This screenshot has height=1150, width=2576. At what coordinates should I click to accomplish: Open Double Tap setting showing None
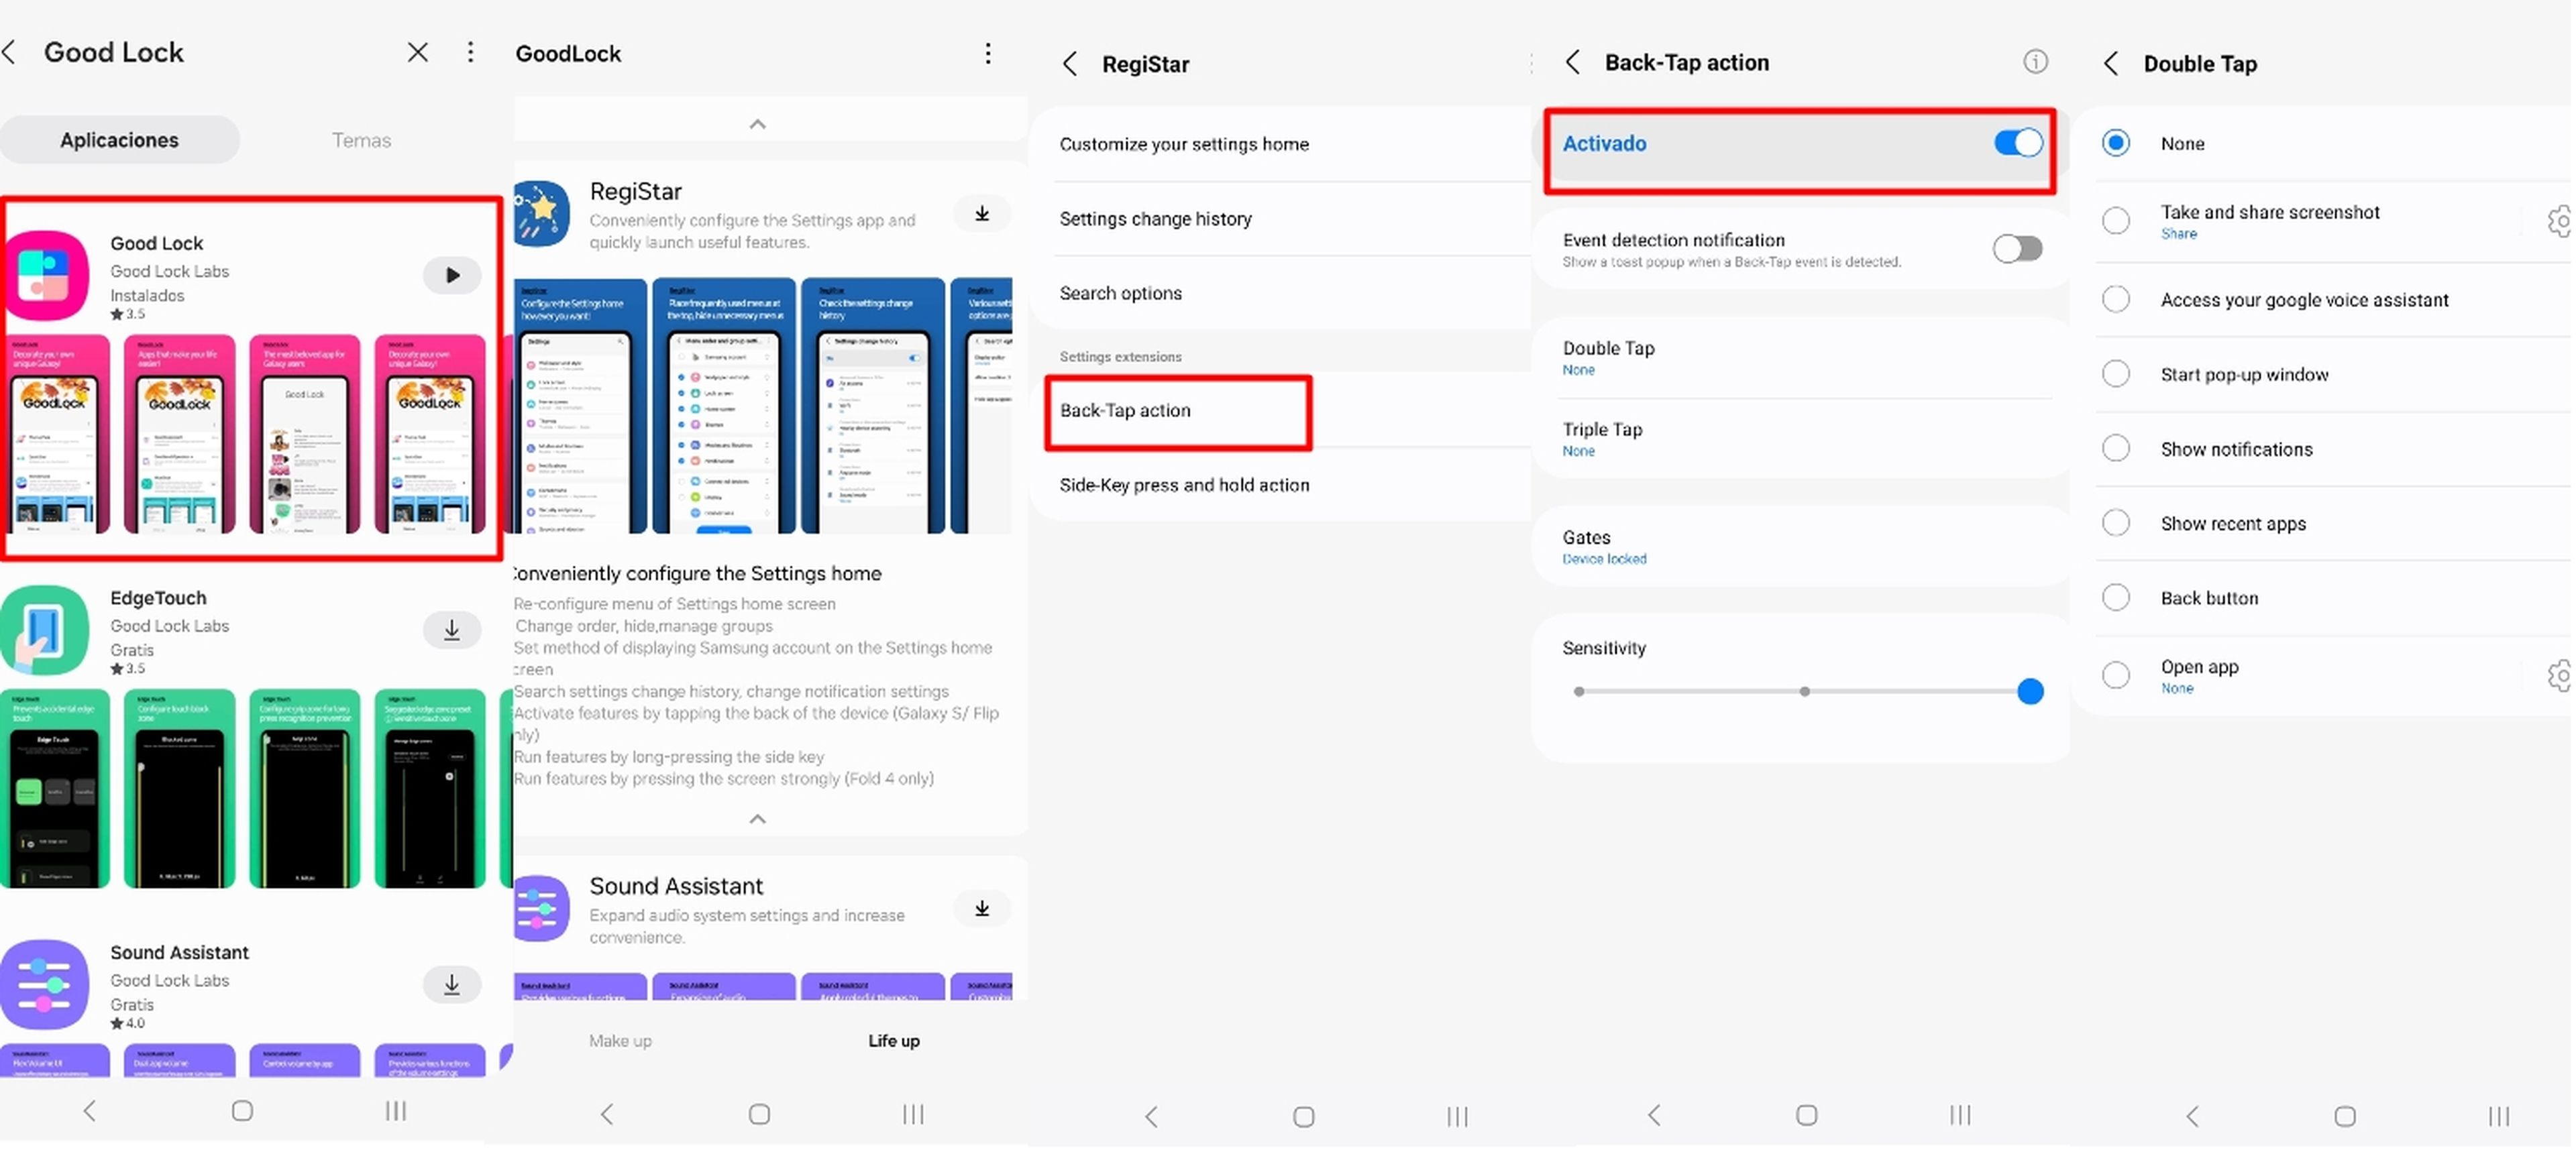[1800, 358]
